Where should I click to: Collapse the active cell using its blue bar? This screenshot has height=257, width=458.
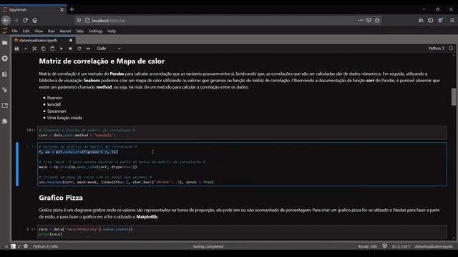(17, 164)
